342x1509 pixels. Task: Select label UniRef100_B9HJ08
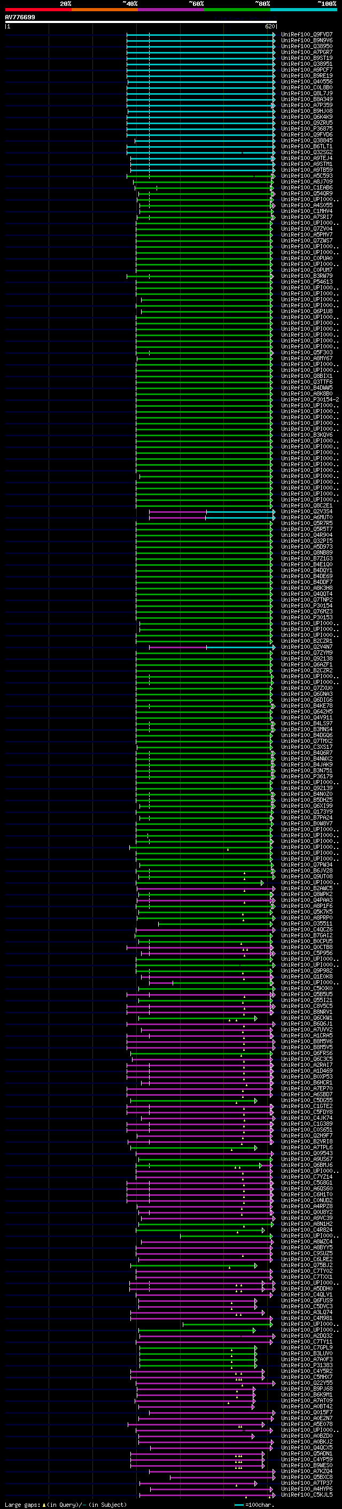pos(306,111)
